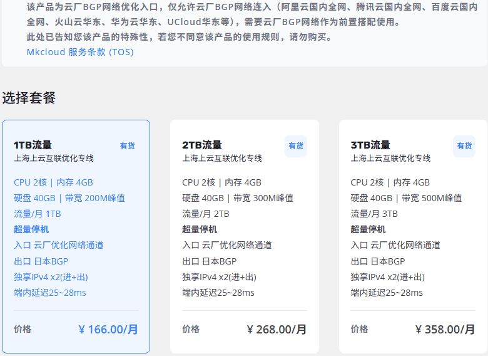Click the 有货 badge on 2TB流量 card

pos(296,146)
